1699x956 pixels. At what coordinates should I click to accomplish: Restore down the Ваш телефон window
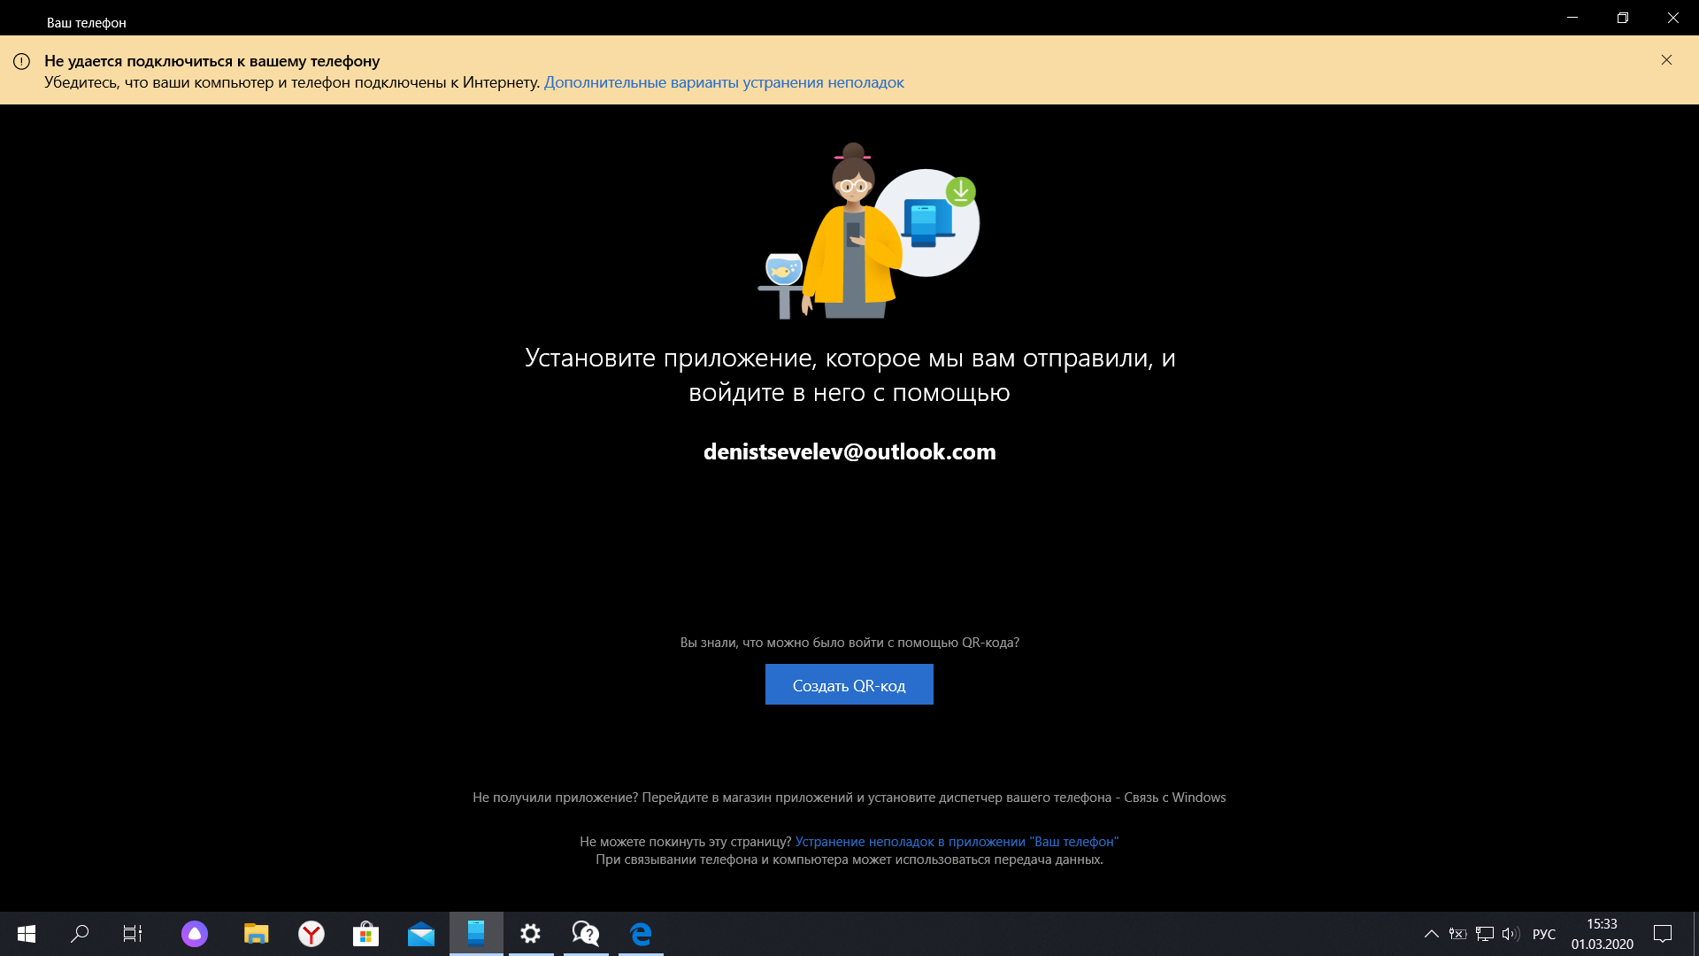[1623, 18]
